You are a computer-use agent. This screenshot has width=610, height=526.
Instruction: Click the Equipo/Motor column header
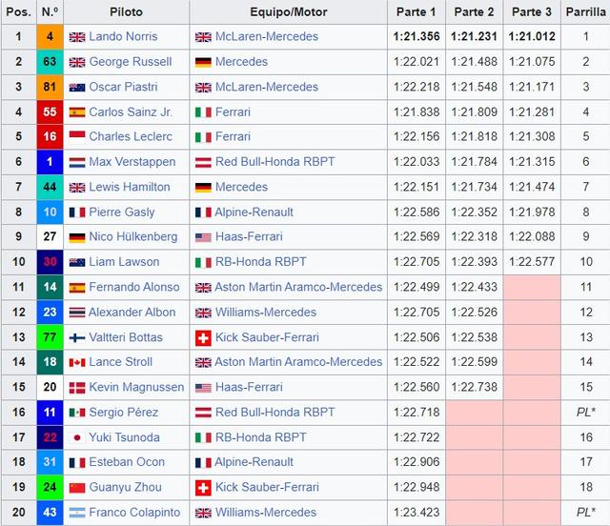coord(288,12)
